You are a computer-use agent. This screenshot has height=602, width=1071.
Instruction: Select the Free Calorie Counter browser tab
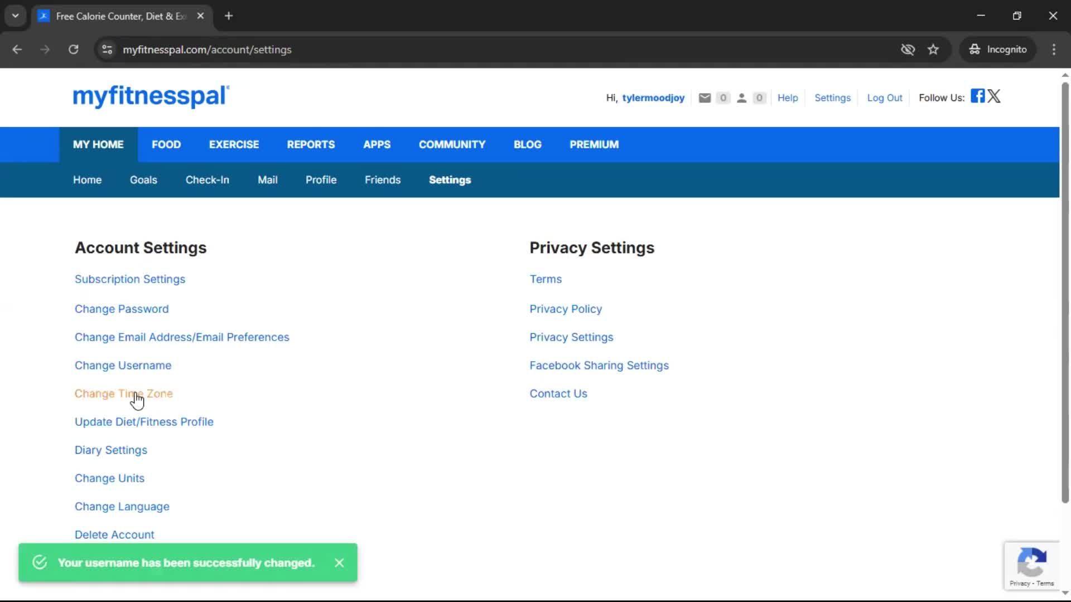(x=122, y=16)
